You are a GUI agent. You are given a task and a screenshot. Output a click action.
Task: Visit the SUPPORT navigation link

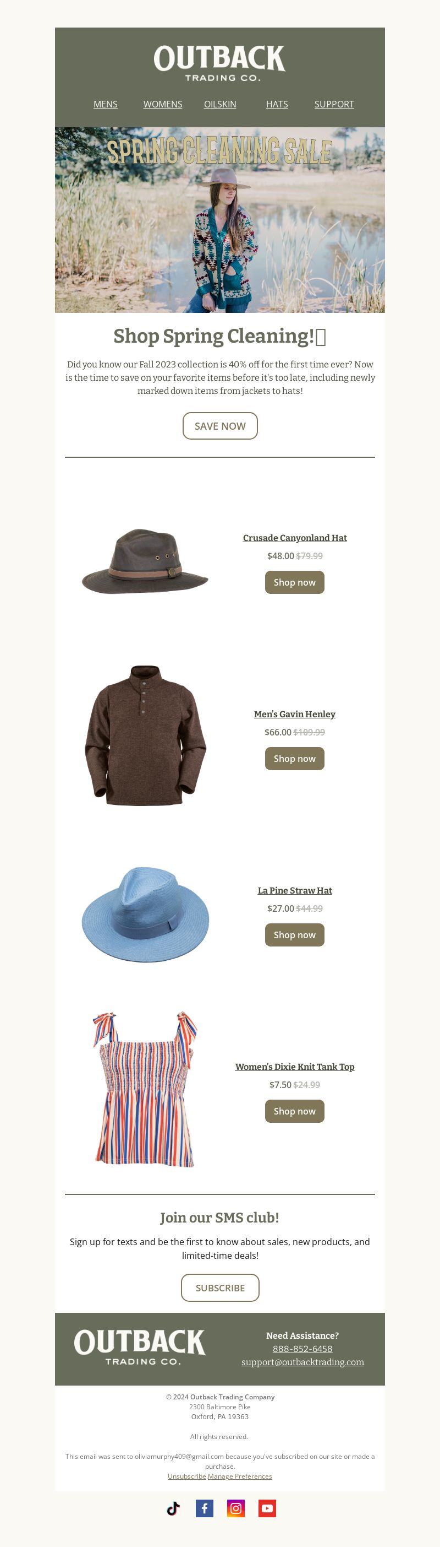coord(334,105)
